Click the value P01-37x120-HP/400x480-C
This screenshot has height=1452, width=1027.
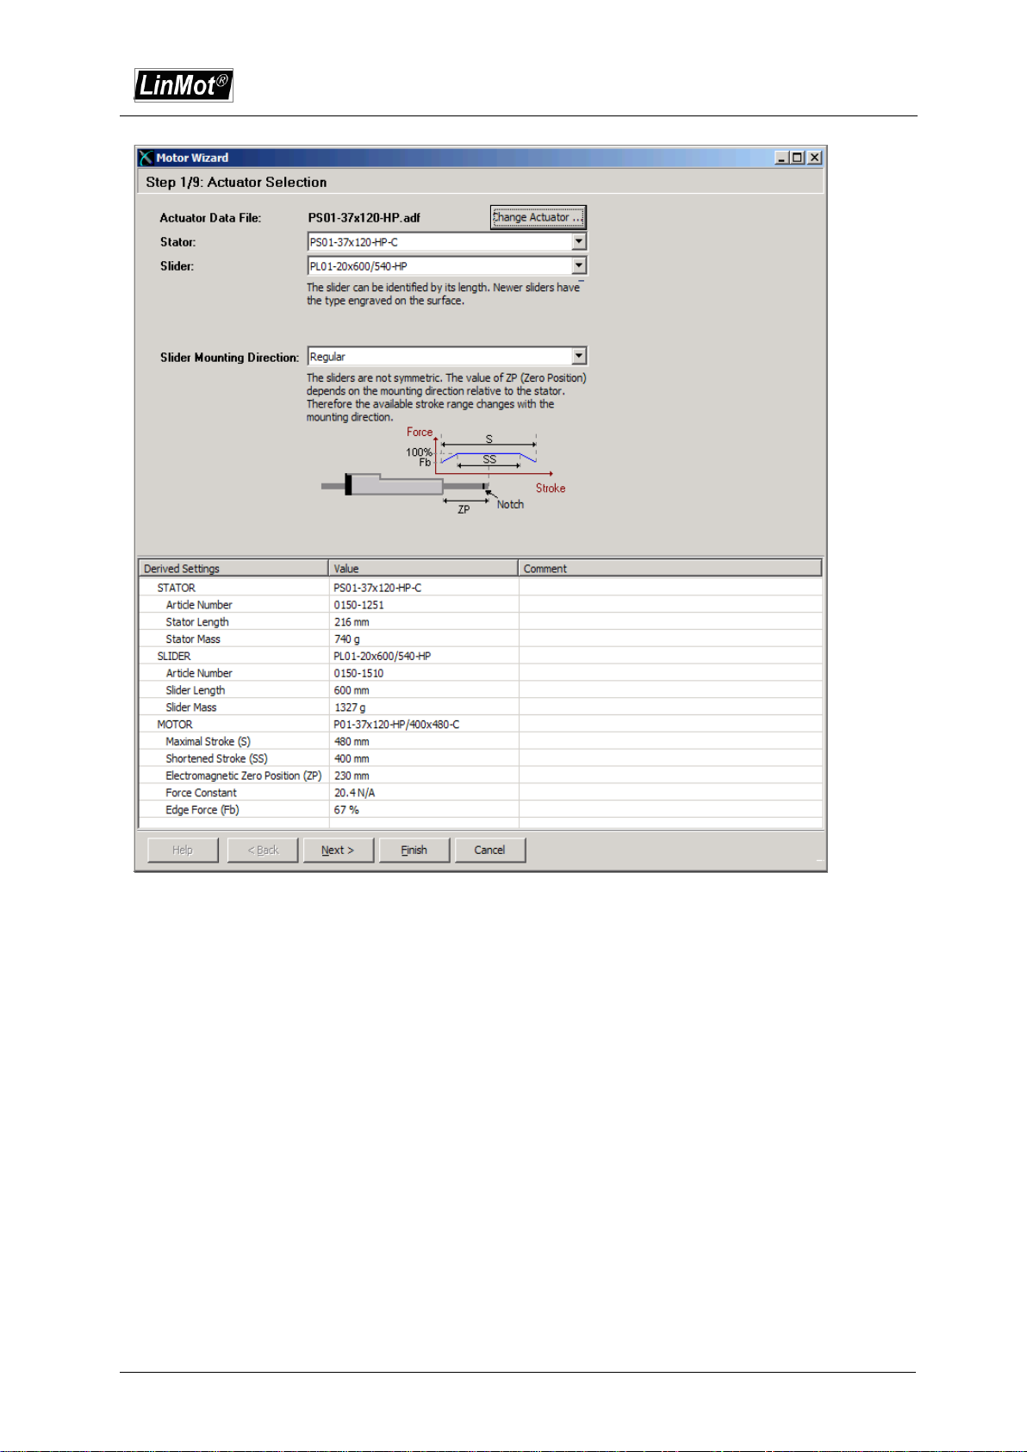point(396,725)
